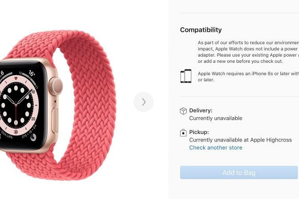Image resolution: width=299 pixels, height=199 pixels.
Task: Click Currently unavailable under Delivery
Action: pyautogui.click(x=216, y=118)
